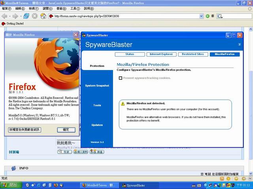Open the 檔案(F) menu
Viewport: 253px width, 189px height.
coord(6,9)
